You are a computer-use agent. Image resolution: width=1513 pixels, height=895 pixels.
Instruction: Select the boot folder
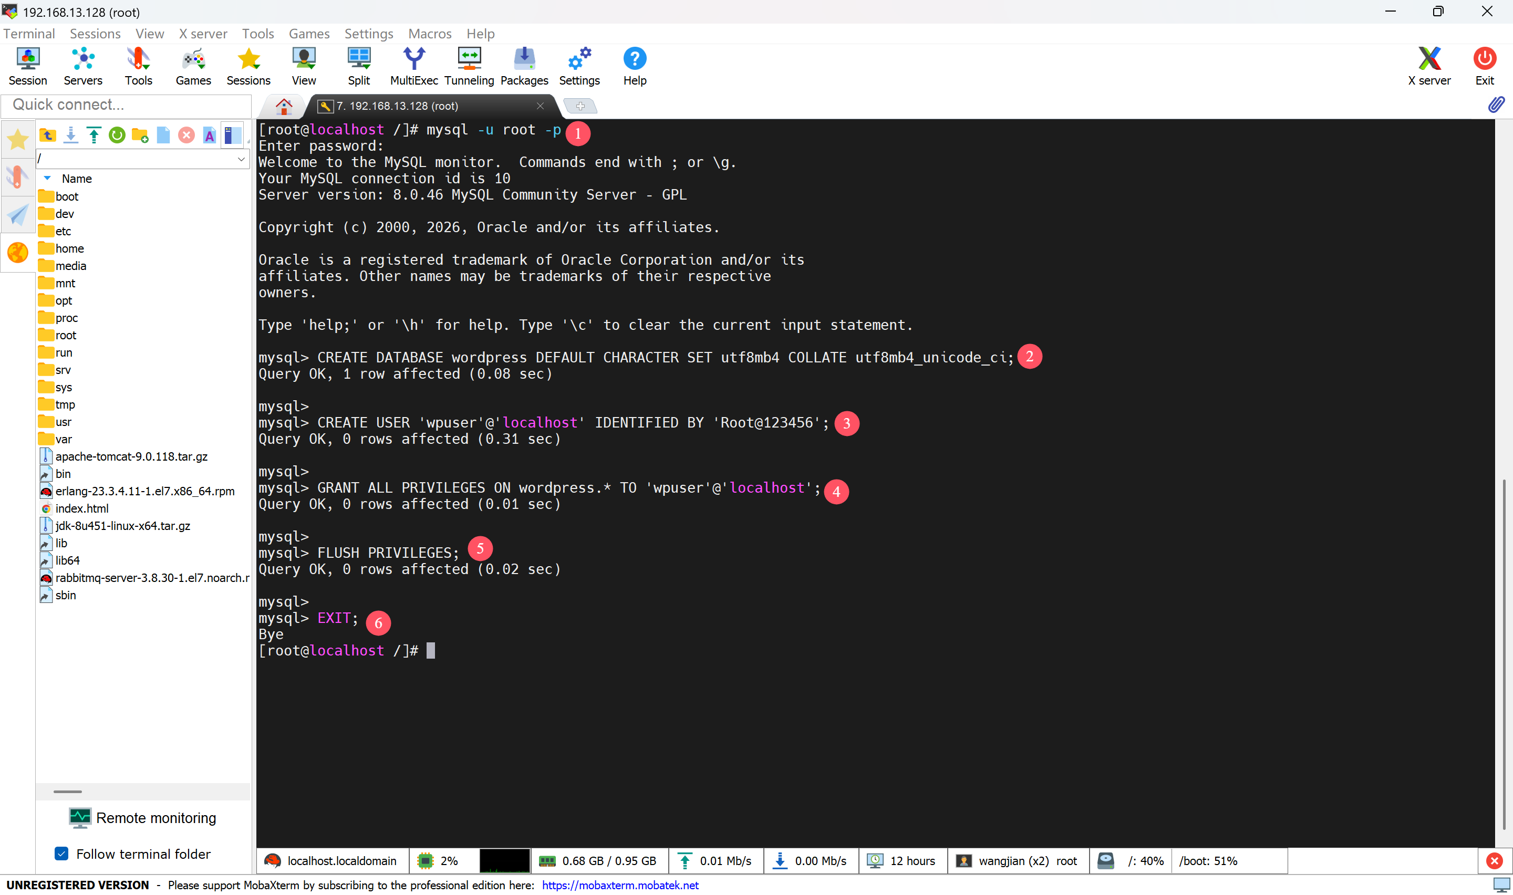coord(58,196)
